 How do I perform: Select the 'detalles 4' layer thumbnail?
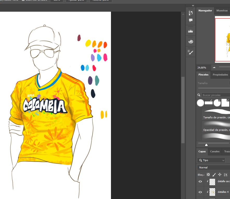tap(212, 192)
